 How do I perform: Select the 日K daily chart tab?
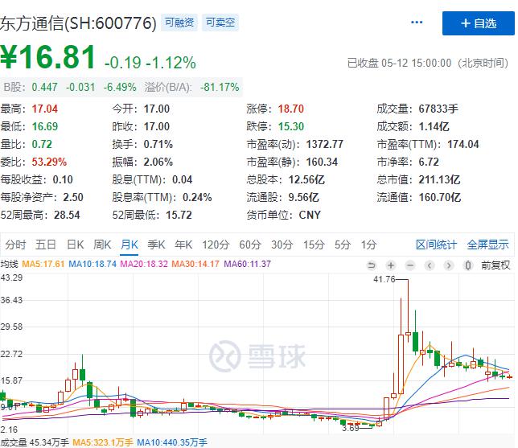(75, 245)
